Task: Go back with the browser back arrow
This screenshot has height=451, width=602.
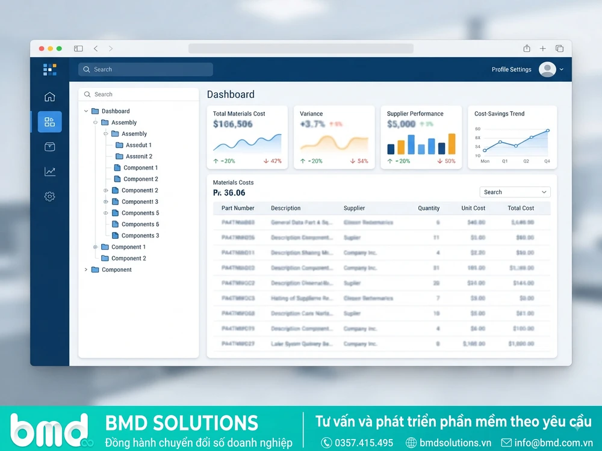Action: (x=96, y=48)
